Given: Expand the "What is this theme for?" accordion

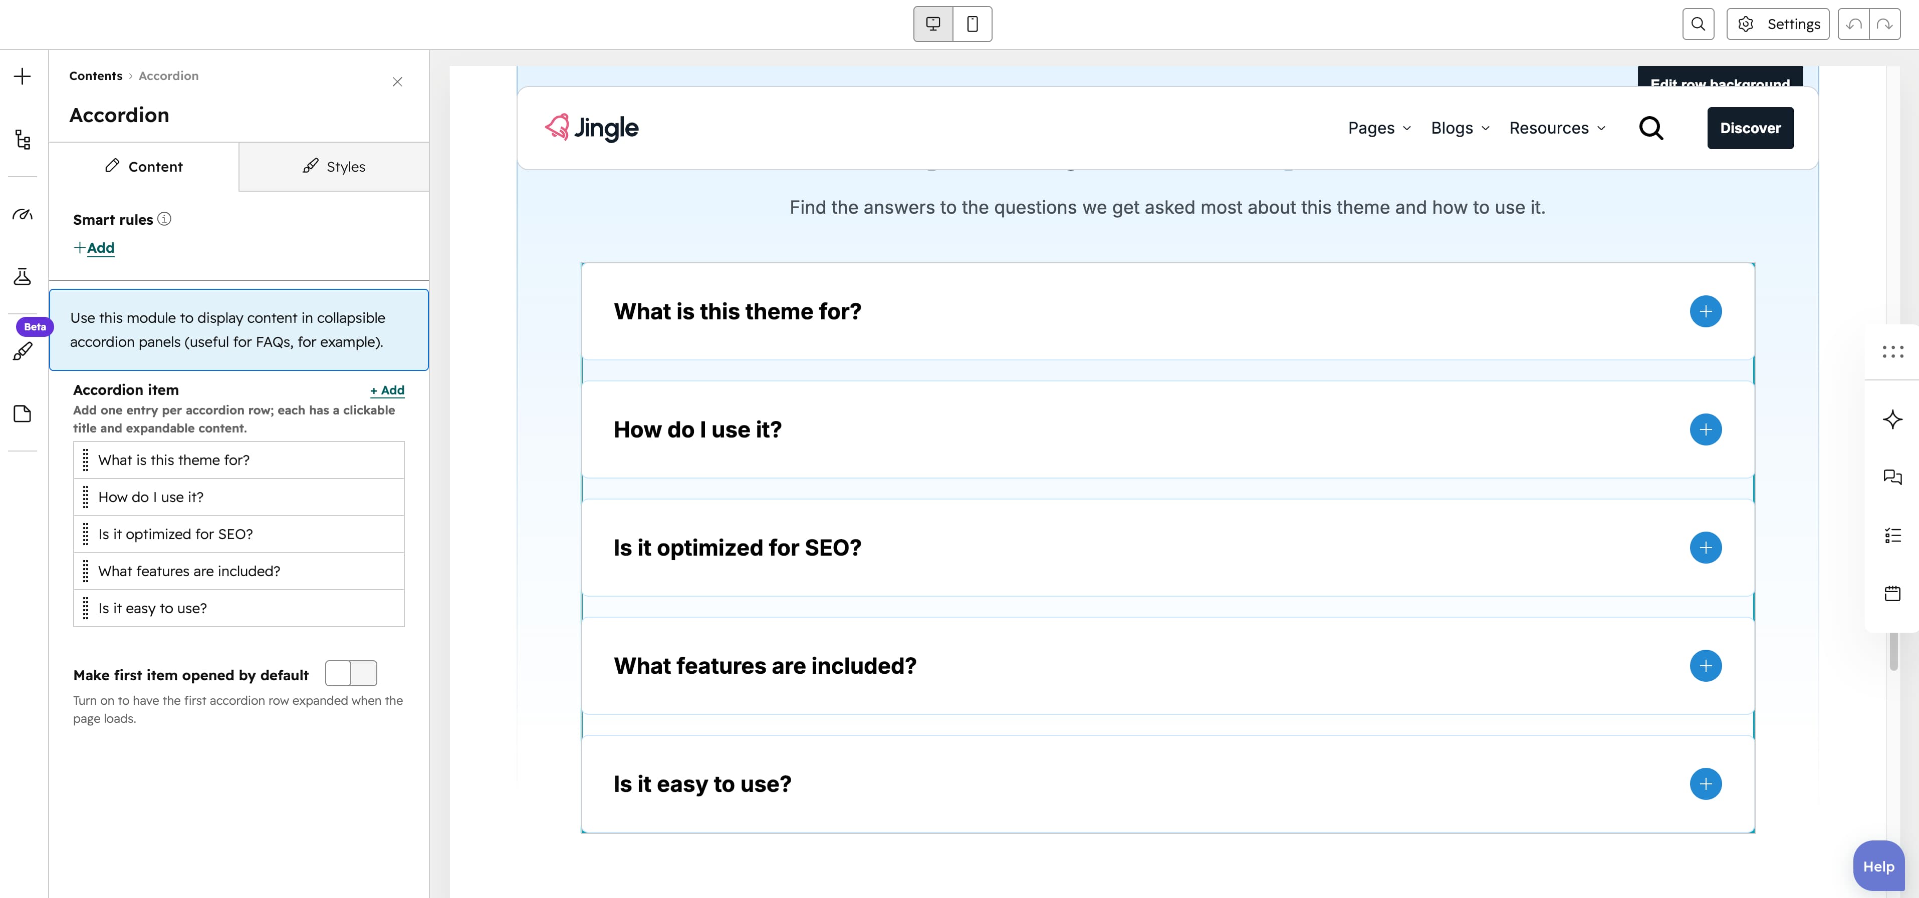Looking at the screenshot, I should tap(1705, 311).
